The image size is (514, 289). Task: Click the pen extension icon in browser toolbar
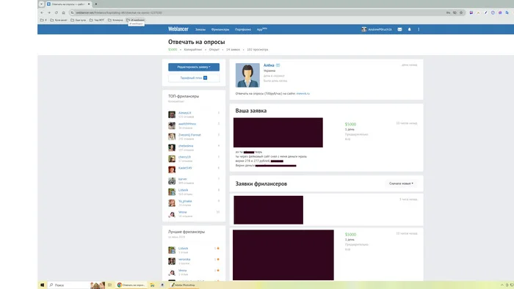pyautogui.click(x=485, y=12)
